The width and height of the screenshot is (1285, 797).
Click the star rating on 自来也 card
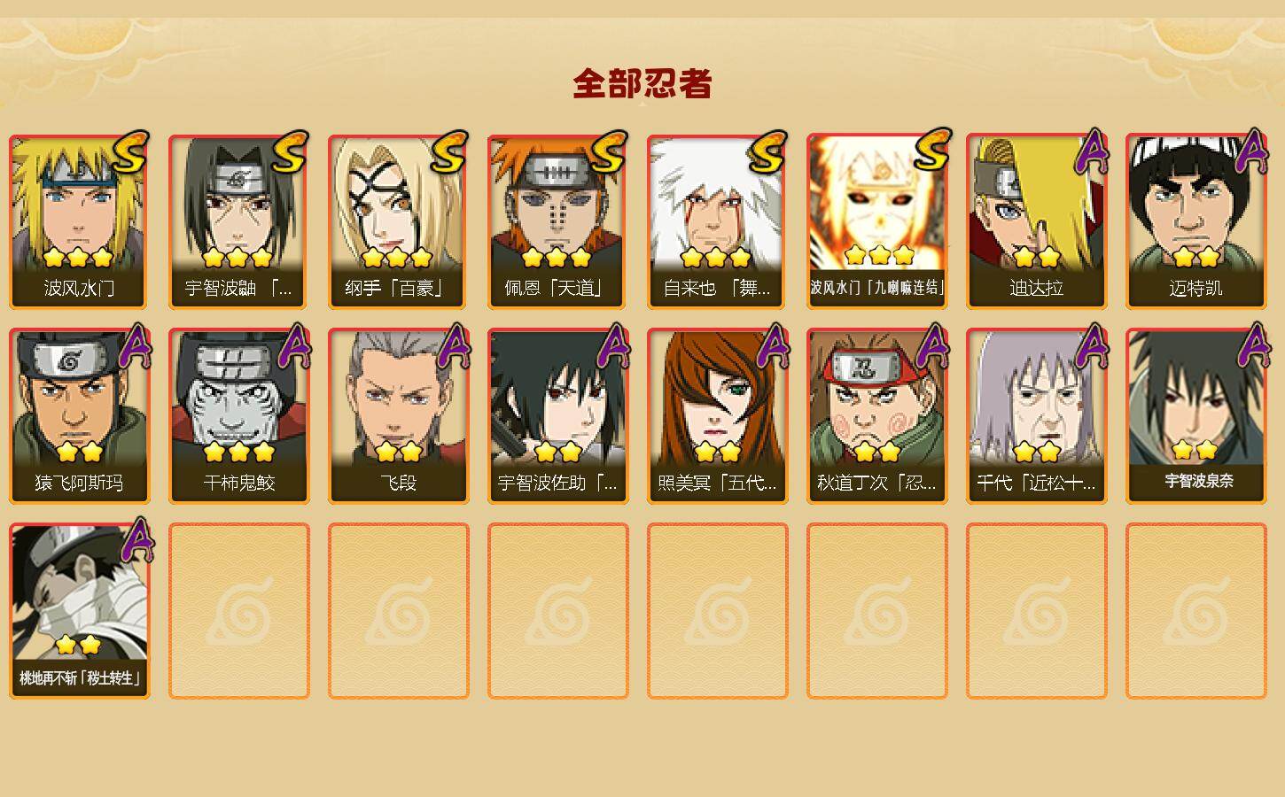pyautogui.click(x=716, y=258)
